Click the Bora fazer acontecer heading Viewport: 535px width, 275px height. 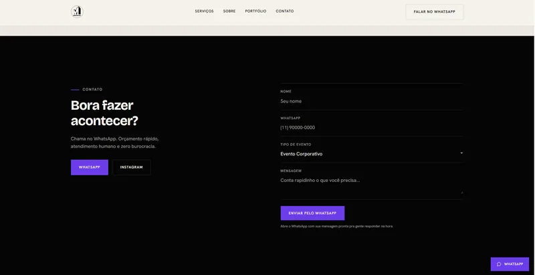coord(104,113)
